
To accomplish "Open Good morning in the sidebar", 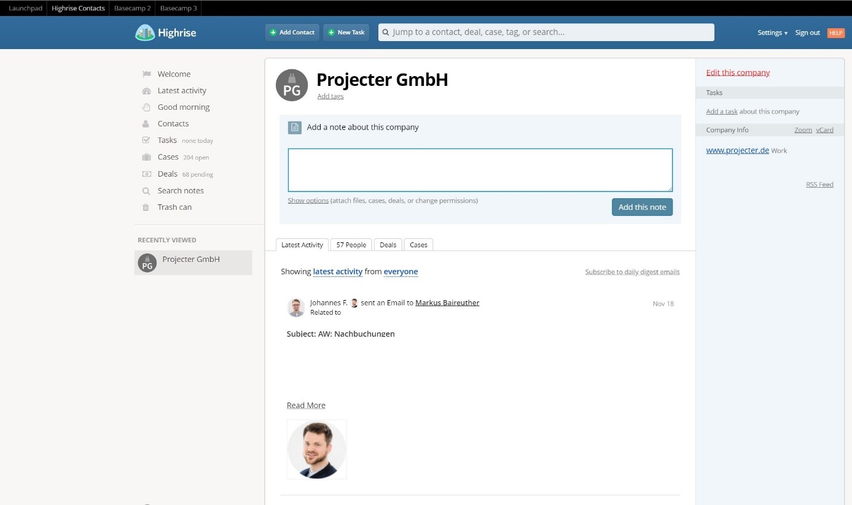I will pos(184,107).
